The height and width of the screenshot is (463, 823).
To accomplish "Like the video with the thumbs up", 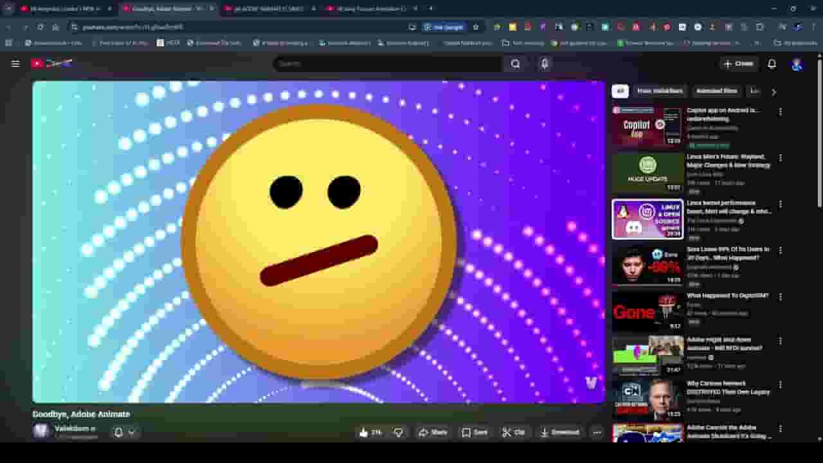I will [371, 432].
